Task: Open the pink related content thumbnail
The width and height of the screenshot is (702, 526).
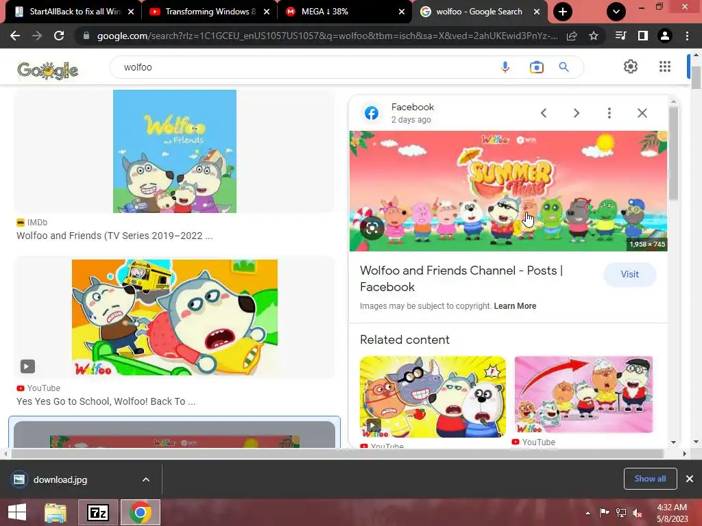Action: tap(583, 394)
